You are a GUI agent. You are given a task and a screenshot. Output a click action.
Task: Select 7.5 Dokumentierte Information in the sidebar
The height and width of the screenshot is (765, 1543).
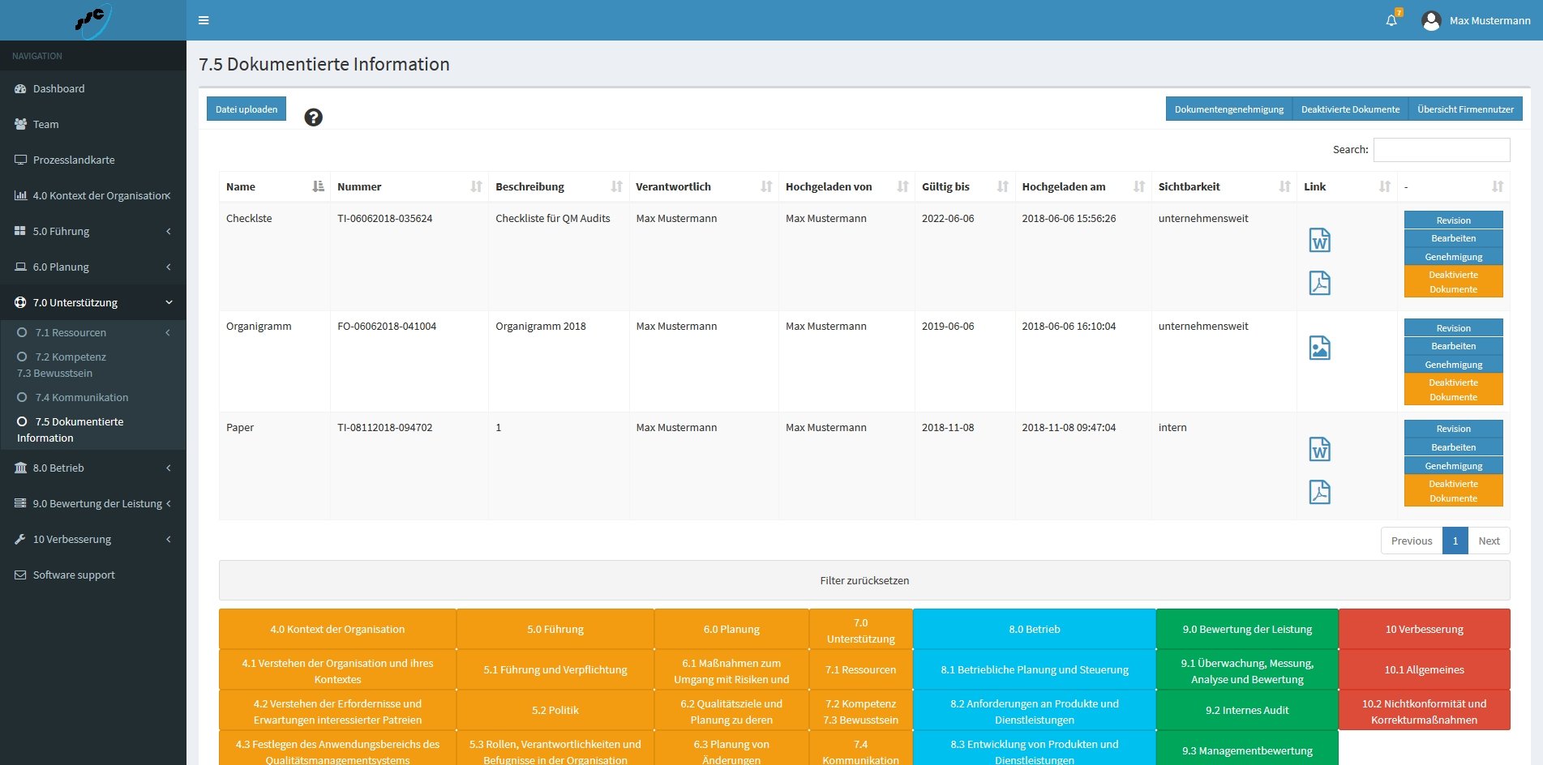point(93,430)
